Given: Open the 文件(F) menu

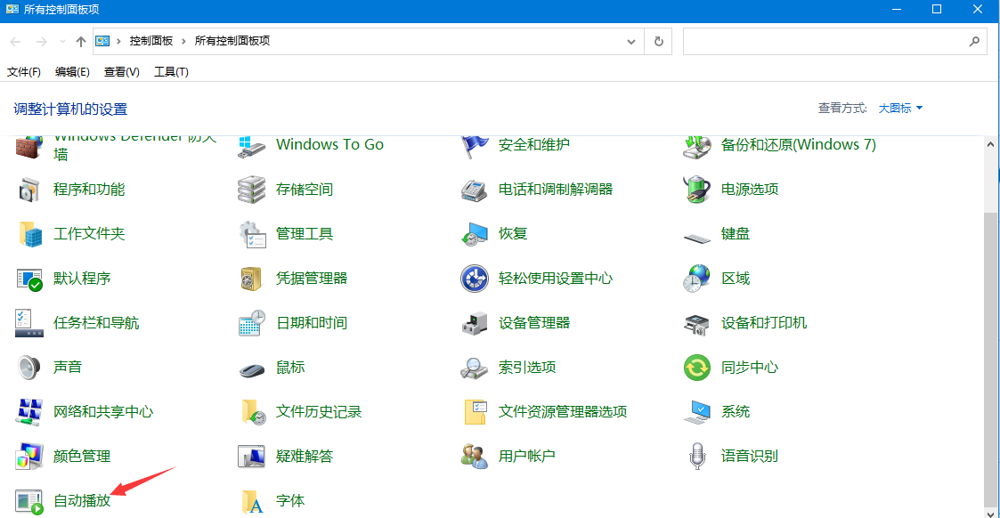Looking at the screenshot, I should (x=24, y=72).
